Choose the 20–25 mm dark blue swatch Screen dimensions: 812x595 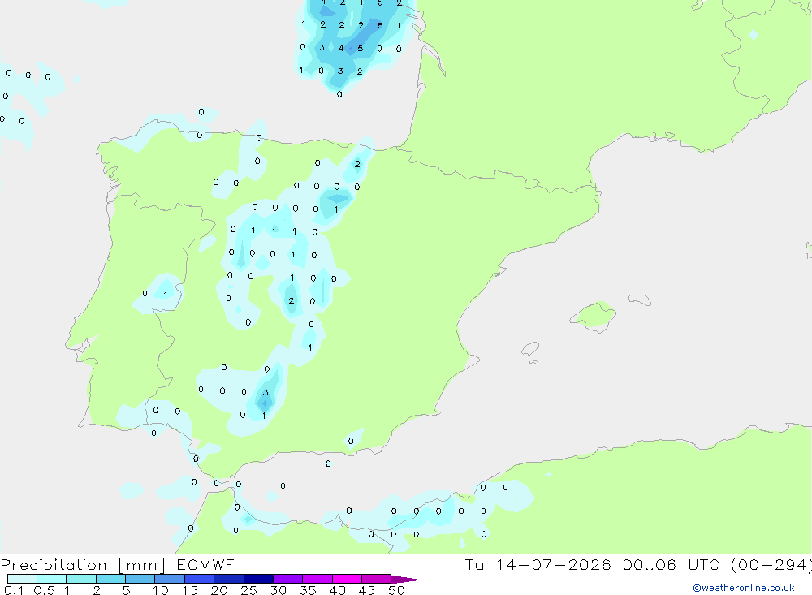228,579
